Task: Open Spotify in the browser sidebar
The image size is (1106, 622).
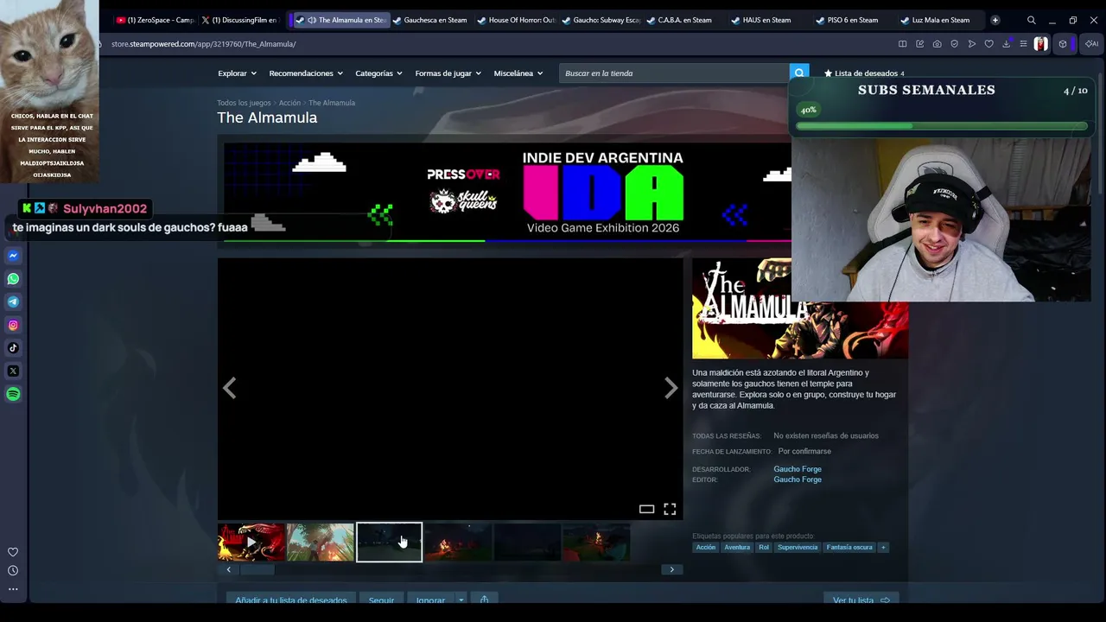Action: [x=13, y=394]
